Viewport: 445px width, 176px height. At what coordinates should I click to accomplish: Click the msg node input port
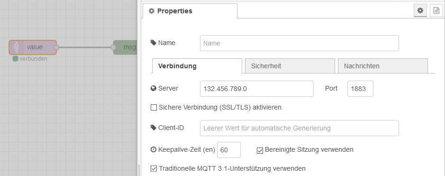pyautogui.click(x=113, y=47)
